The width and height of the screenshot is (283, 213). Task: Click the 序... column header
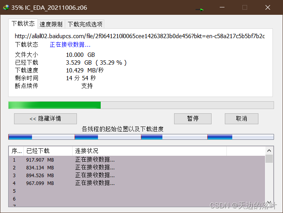point(16,151)
